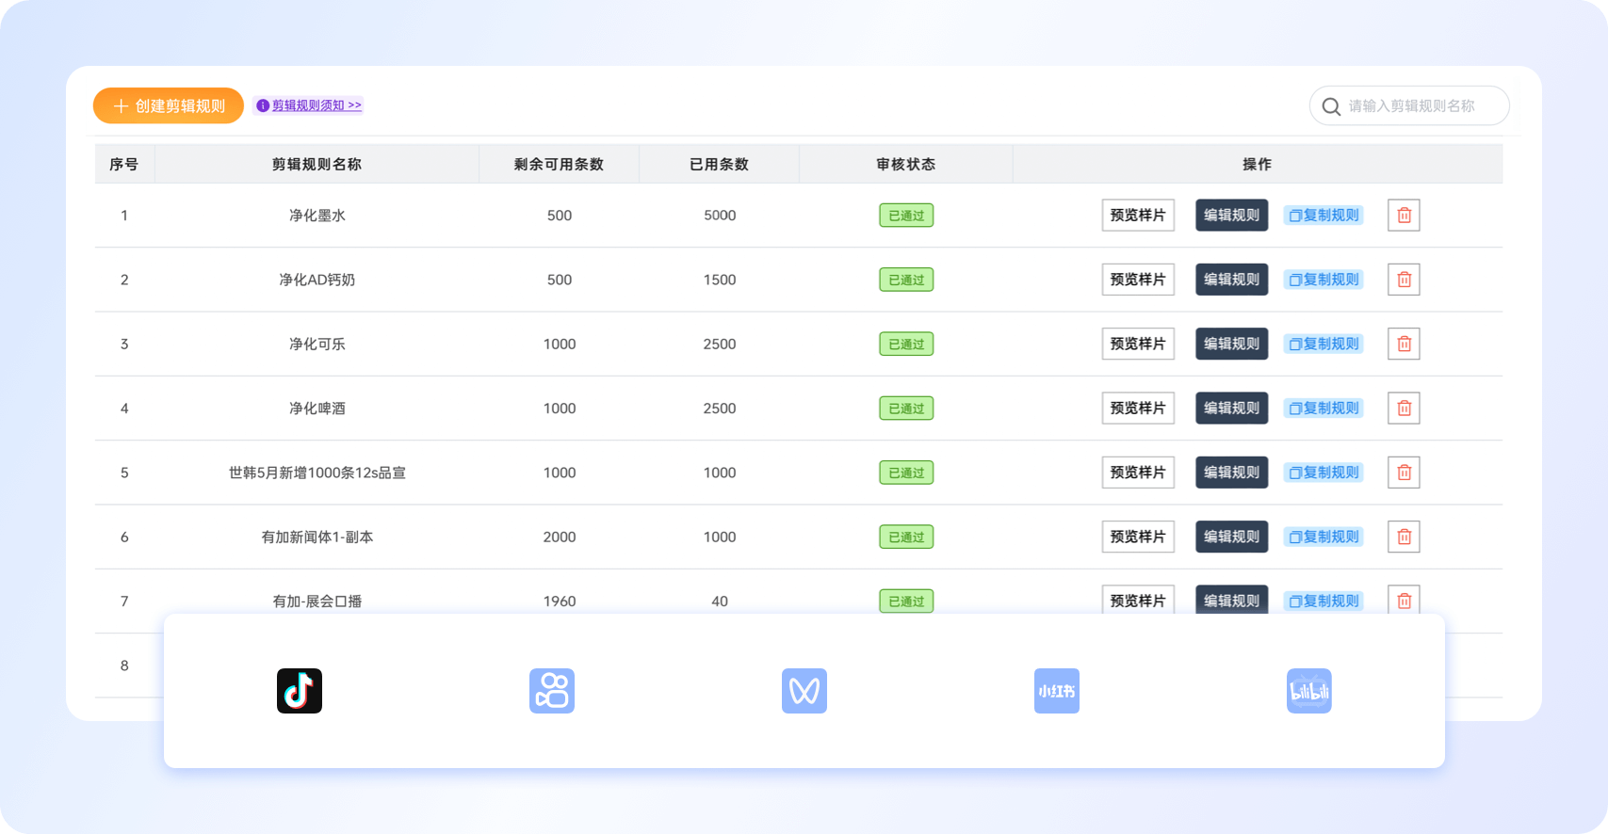
Task: Select the 小红书 platform icon
Action: (x=1057, y=691)
